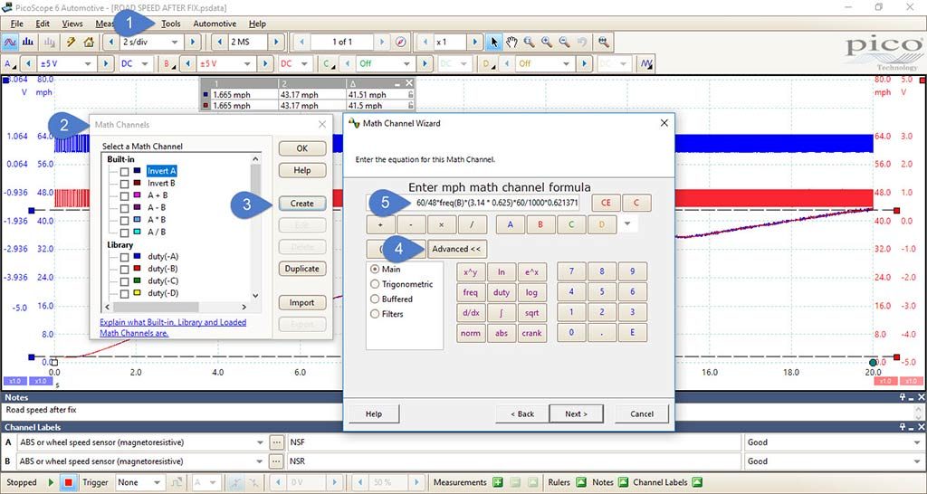Open the Edit menu

(x=43, y=24)
